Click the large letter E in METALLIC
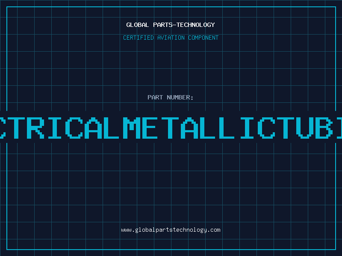This screenshot has height=256, width=342. pyautogui.click(x=151, y=128)
